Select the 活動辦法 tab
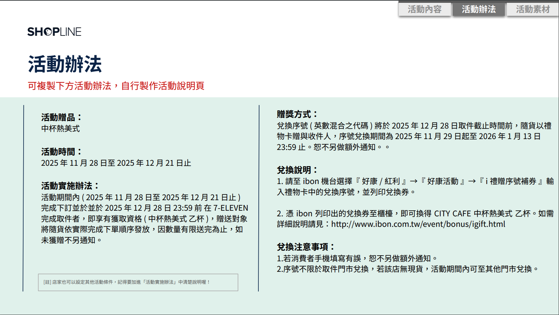Viewport: 559px width, 315px height. click(478, 9)
